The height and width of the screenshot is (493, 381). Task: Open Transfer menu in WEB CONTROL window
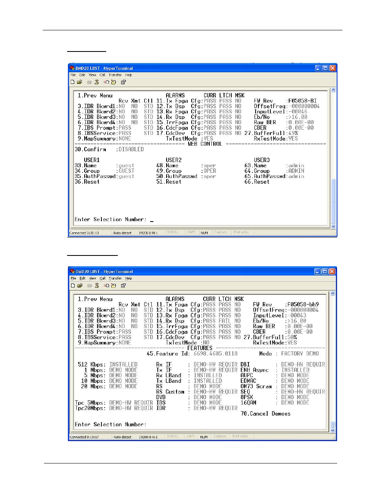point(115,75)
